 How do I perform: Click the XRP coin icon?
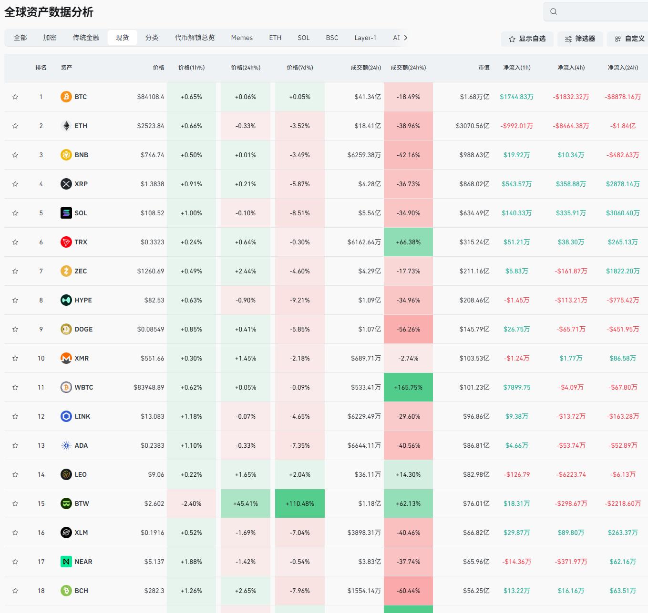[66, 184]
